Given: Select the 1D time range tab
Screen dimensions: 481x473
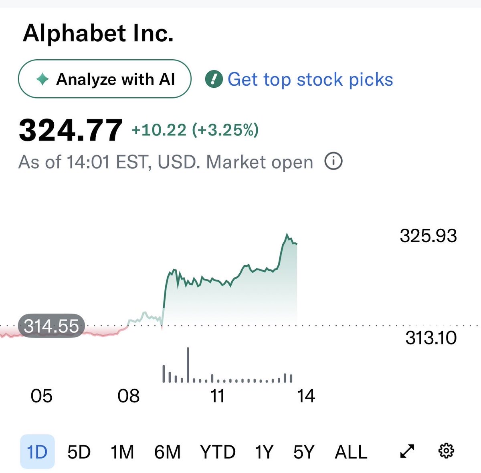Looking at the screenshot, I should tap(37, 452).
